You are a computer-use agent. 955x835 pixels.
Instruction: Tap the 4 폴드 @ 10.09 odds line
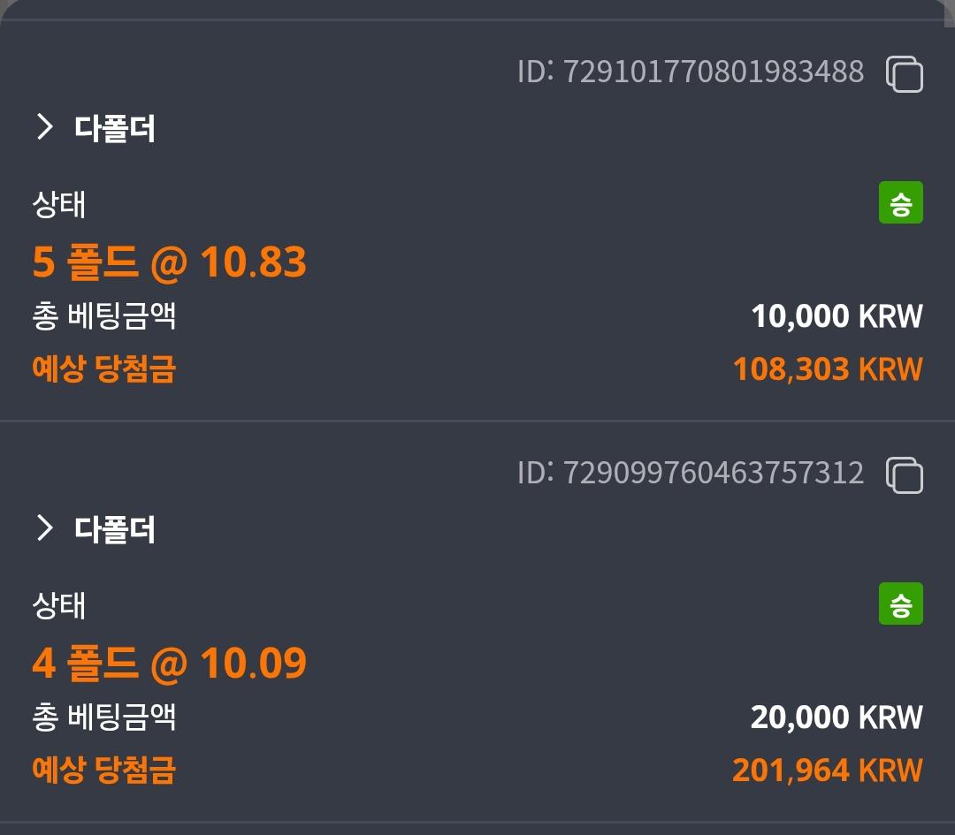coord(169,664)
